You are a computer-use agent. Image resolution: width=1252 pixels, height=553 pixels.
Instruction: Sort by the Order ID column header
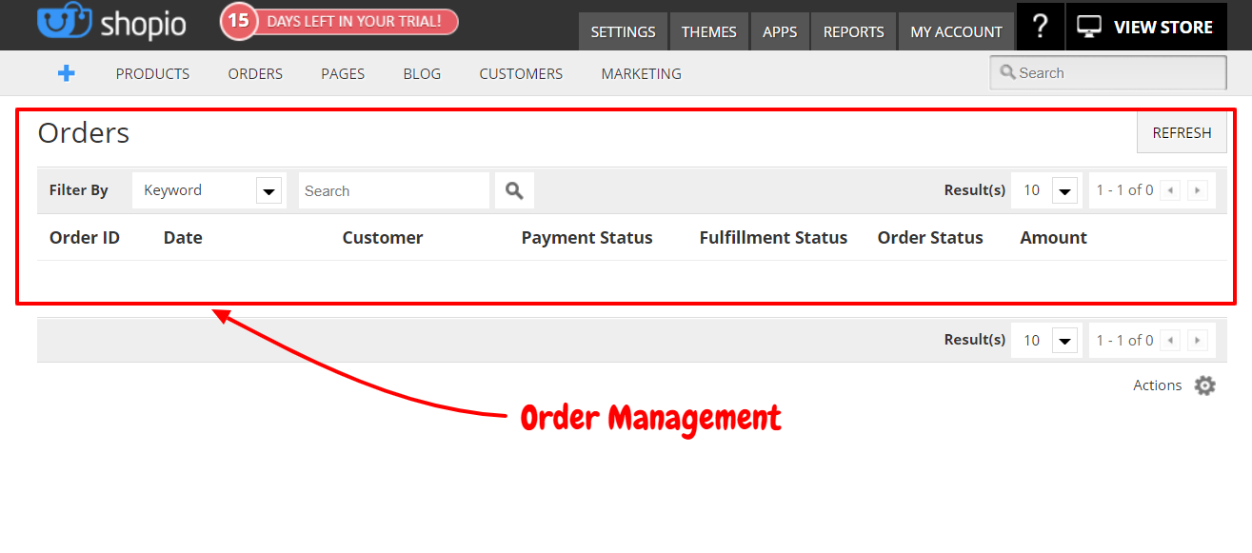[x=84, y=237]
